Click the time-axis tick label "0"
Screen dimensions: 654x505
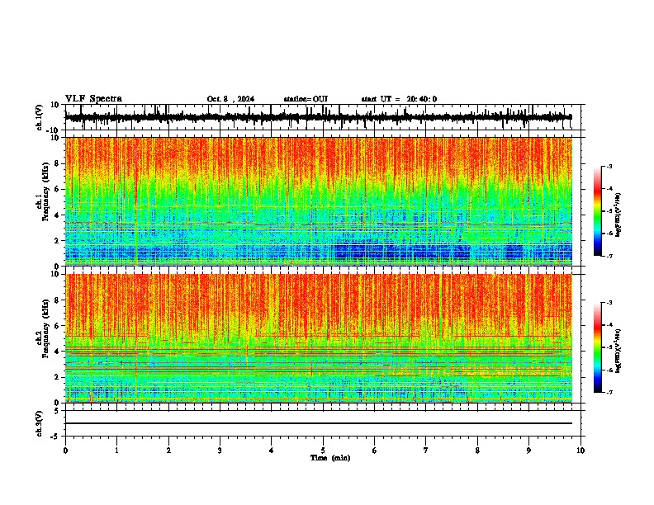click(x=65, y=451)
